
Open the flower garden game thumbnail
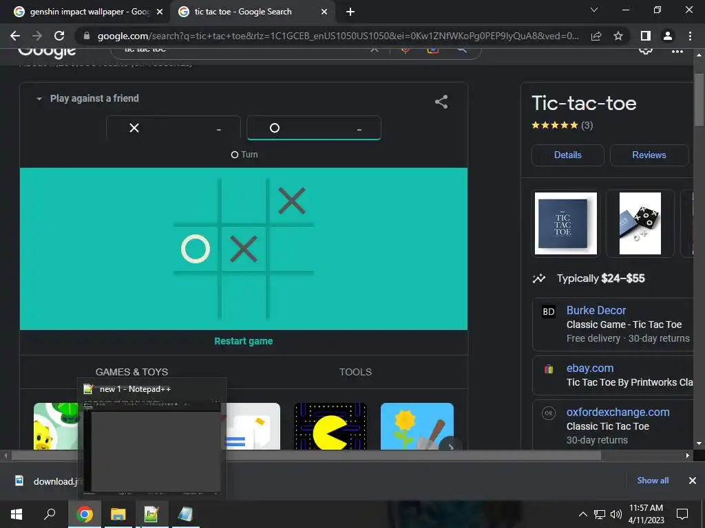coord(417,426)
